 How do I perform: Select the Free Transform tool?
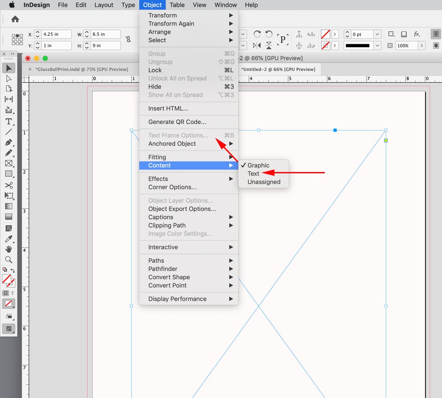click(x=9, y=196)
